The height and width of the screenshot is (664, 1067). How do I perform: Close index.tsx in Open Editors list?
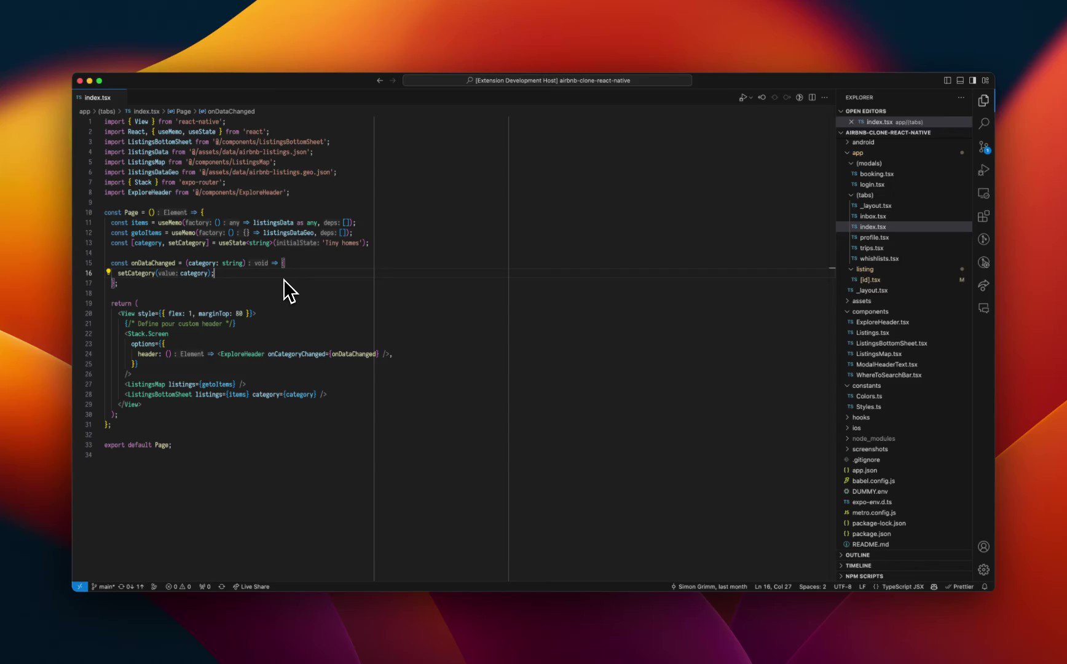(x=851, y=122)
